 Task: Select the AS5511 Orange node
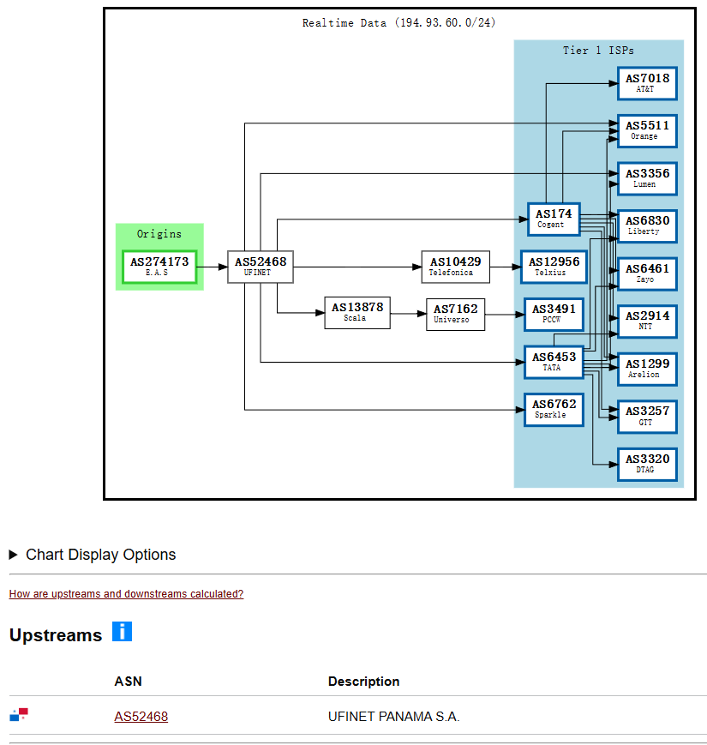point(647,130)
